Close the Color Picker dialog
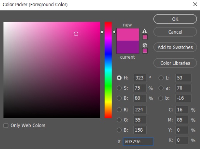The height and width of the screenshot is (149, 200). 195,4
